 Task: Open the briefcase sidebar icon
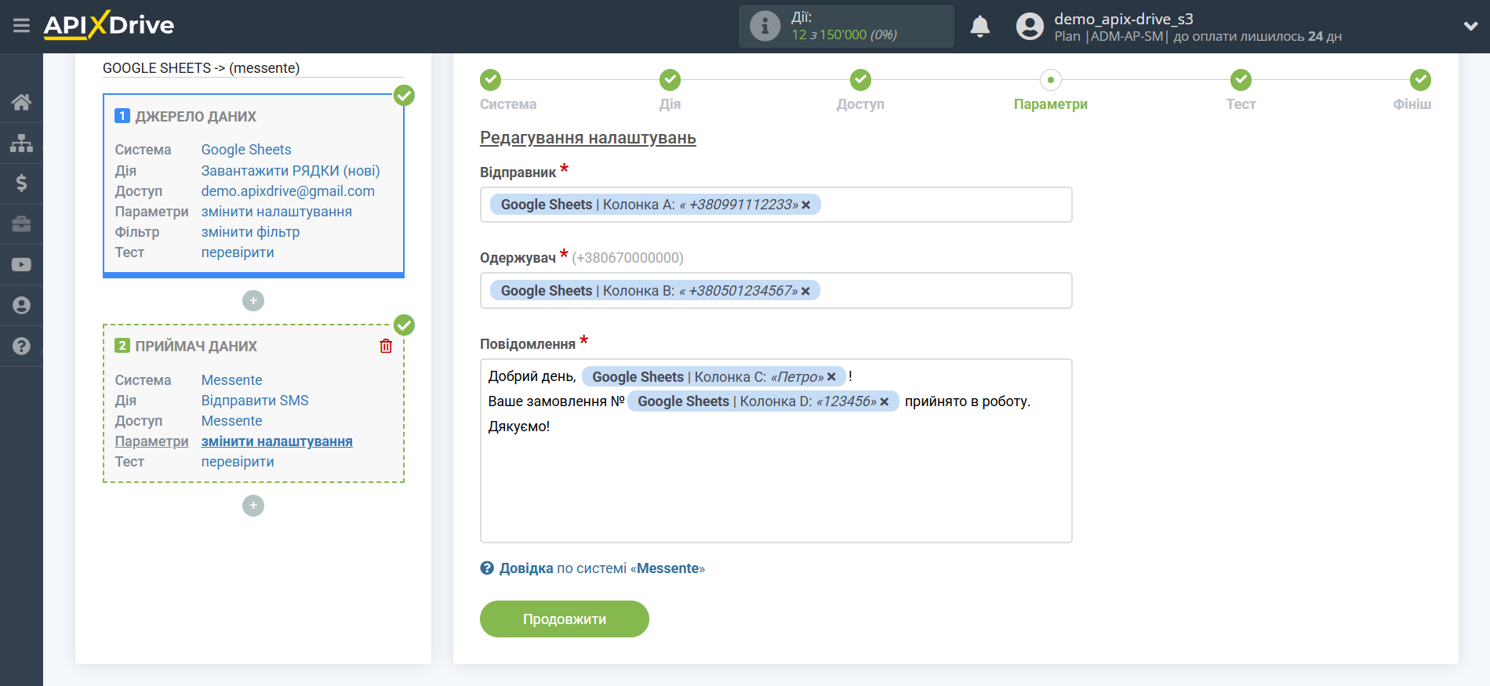pyautogui.click(x=21, y=224)
